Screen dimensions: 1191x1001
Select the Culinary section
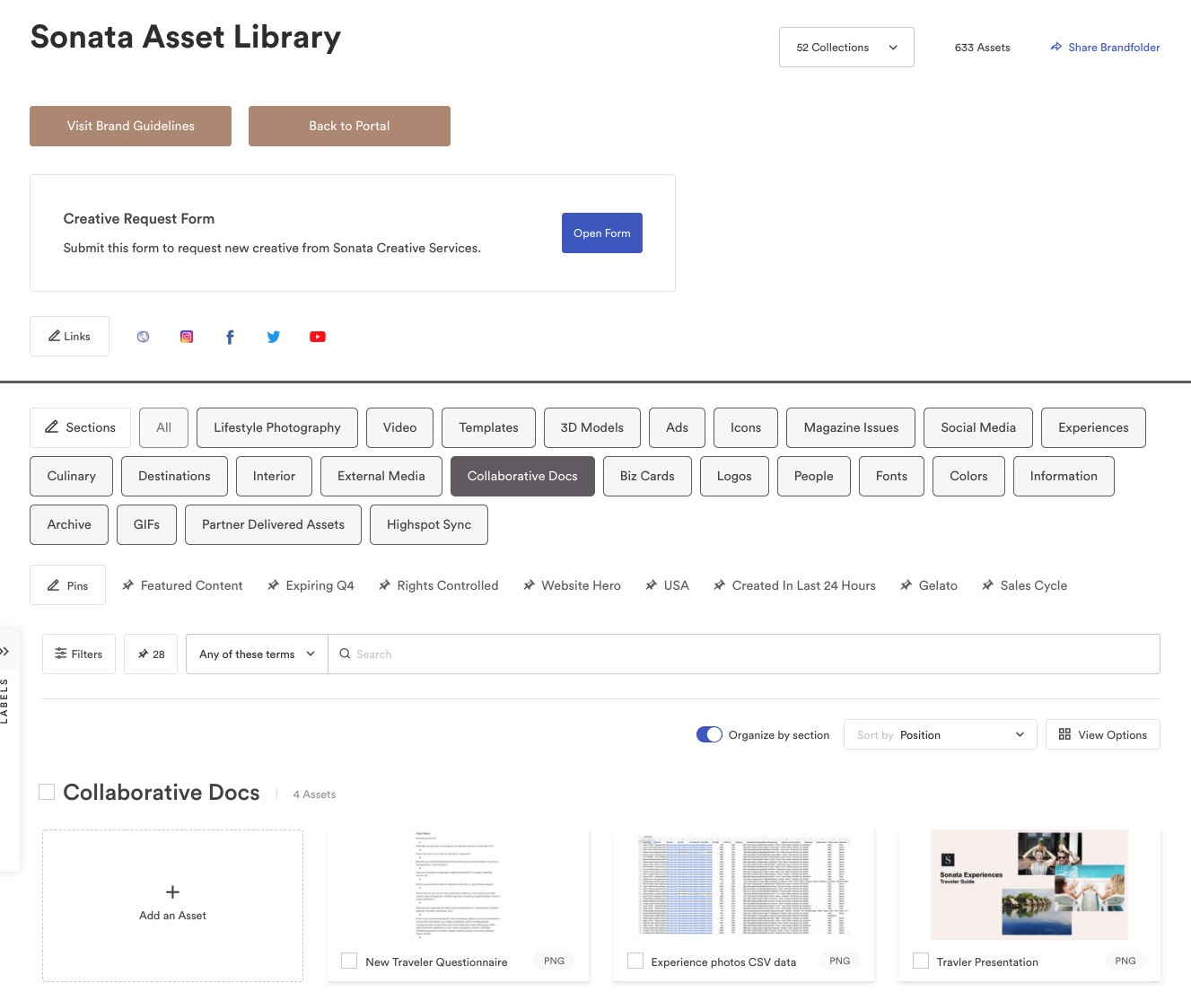coord(71,476)
